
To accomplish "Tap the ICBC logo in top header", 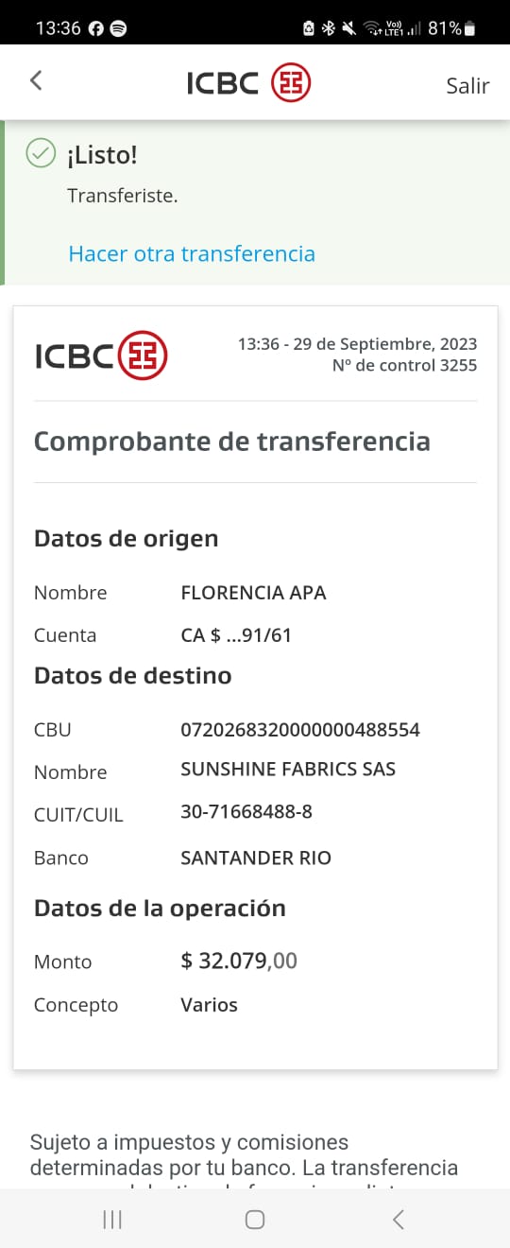I will tap(249, 83).
